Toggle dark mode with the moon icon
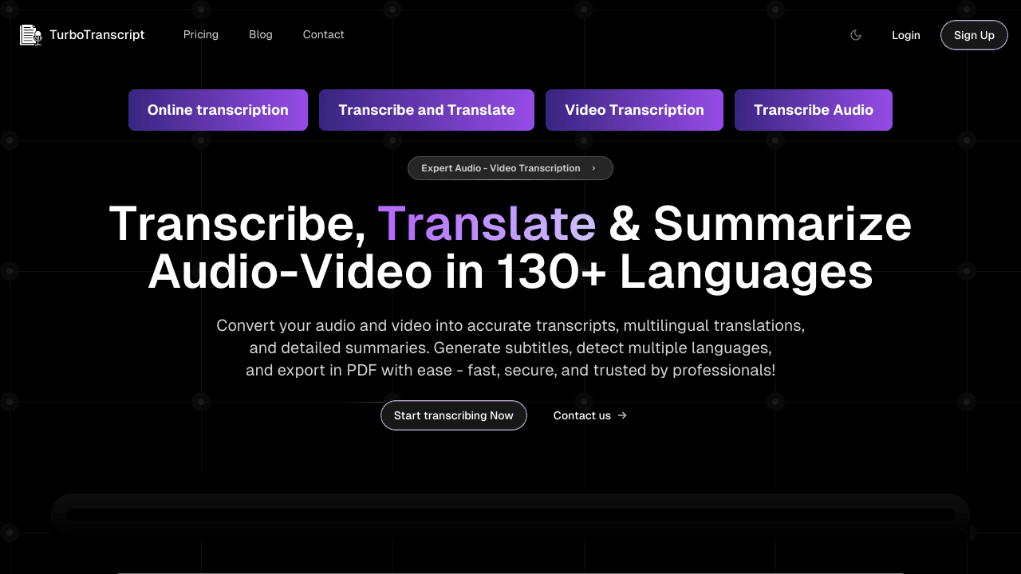The width and height of the screenshot is (1021, 574). pos(855,35)
